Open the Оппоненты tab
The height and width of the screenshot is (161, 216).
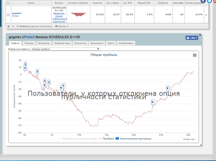pyautogui.click(x=44, y=43)
